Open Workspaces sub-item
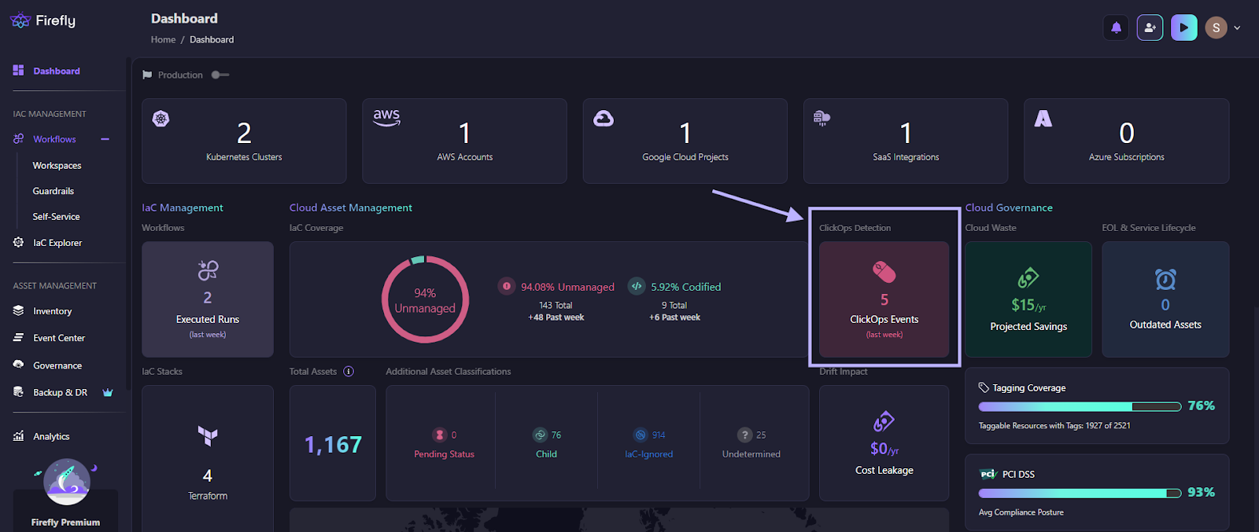The width and height of the screenshot is (1259, 532). (57, 166)
